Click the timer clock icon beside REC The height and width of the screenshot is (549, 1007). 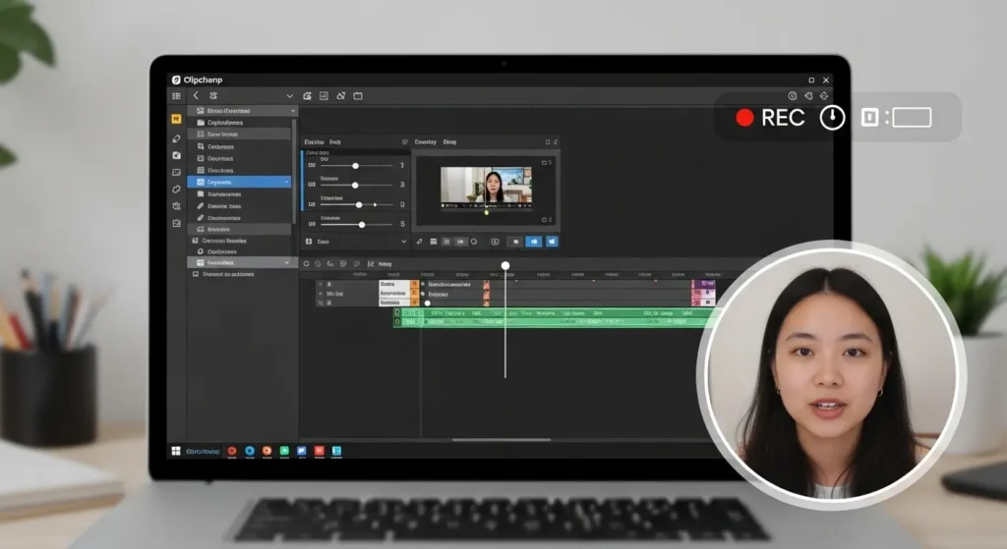tap(832, 118)
